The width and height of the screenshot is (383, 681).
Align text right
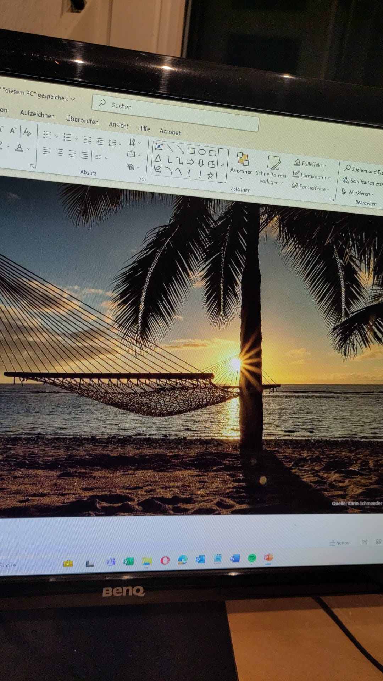tap(72, 154)
